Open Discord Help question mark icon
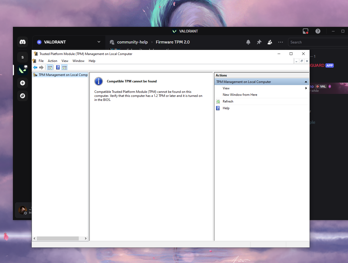 (318, 31)
